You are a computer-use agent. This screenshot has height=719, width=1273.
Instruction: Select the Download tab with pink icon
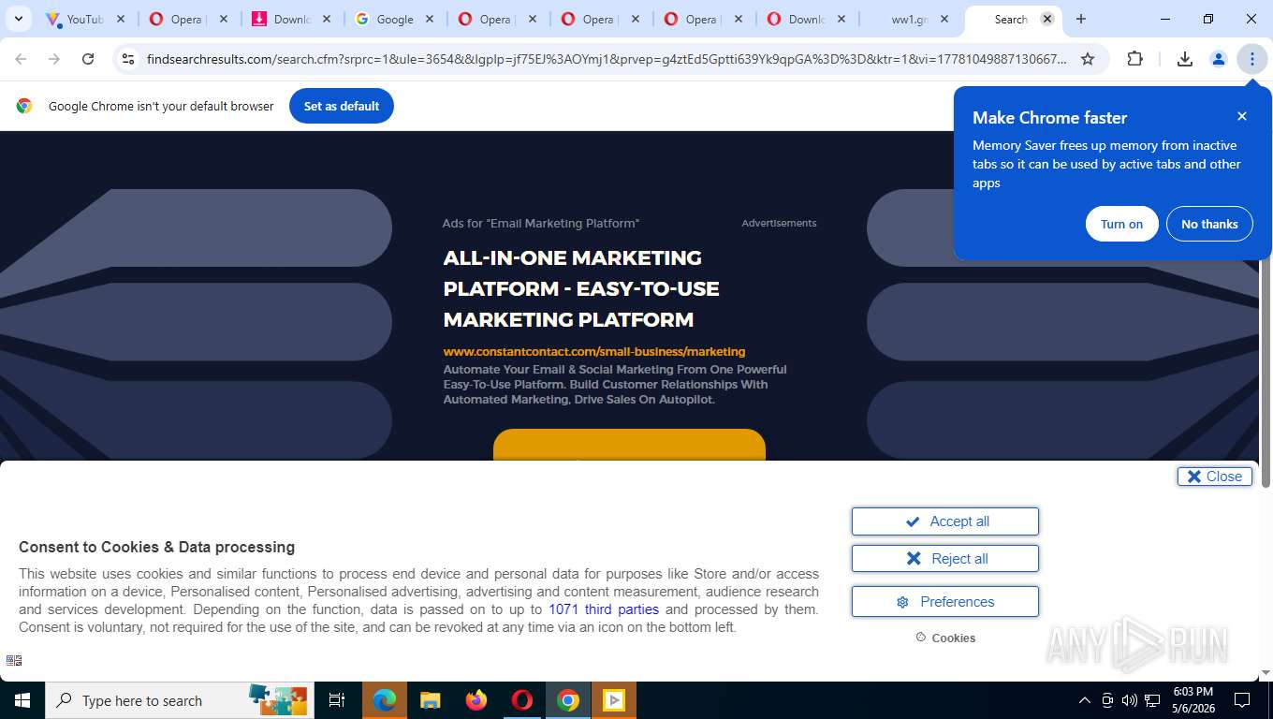click(291, 19)
